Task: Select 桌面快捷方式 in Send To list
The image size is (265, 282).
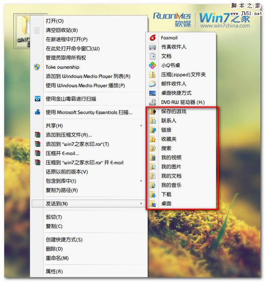Action: (x=176, y=93)
